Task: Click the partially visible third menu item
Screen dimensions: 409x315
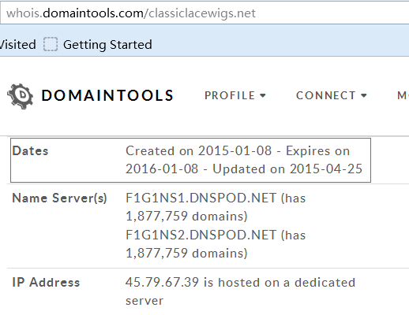Action: click(403, 95)
